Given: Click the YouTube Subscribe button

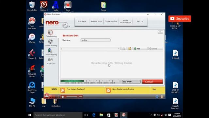Looking at the screenshot, I should [x=180, y=19].
